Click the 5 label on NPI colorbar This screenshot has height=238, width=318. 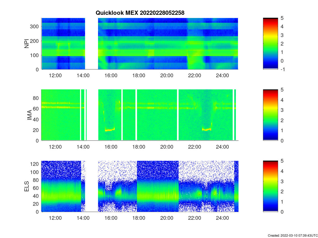click(x=282, y=18)
